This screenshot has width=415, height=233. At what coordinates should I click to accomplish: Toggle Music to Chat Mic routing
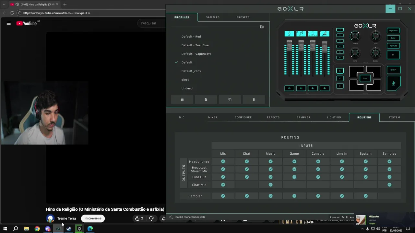coord(270,185)
